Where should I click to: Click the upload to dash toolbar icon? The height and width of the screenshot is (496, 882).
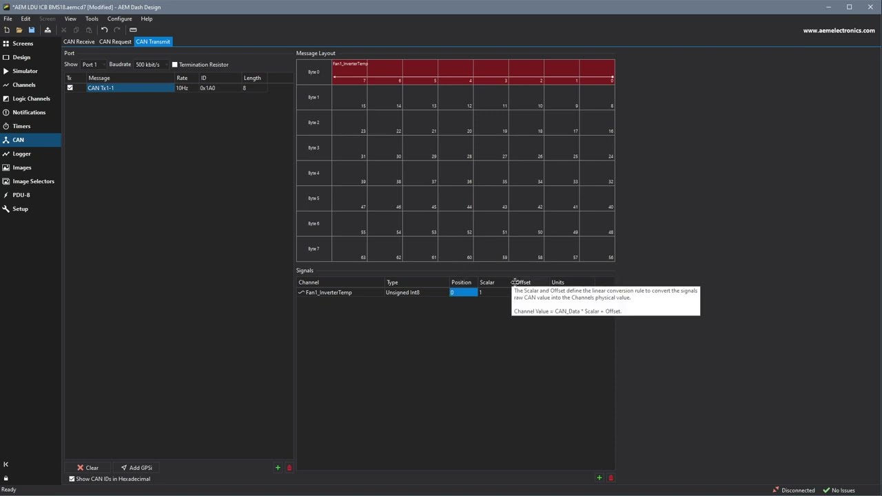48,30
